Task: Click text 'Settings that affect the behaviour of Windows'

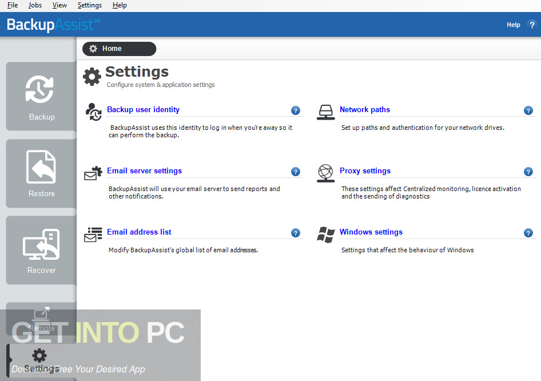Action: [408, 250]
